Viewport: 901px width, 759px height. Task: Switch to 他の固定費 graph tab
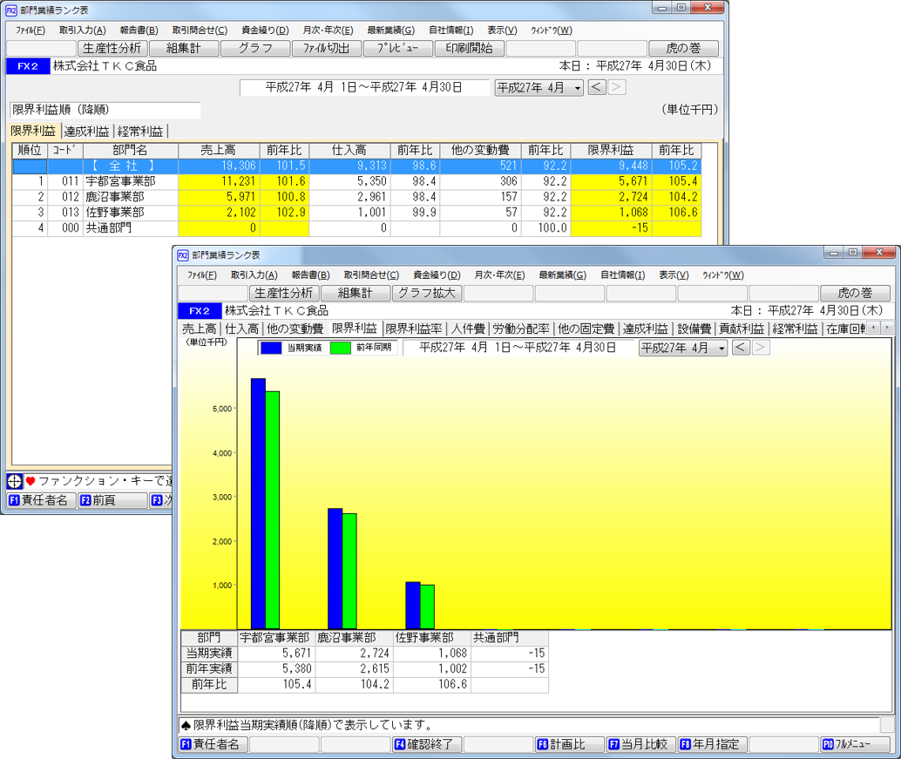tap(586, 329)
